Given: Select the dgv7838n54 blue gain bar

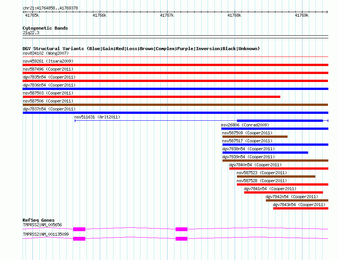Looking at the screenshot, I should click(265, 153).
